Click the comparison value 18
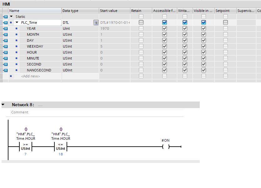261x188 pixels. coord(61,154)
